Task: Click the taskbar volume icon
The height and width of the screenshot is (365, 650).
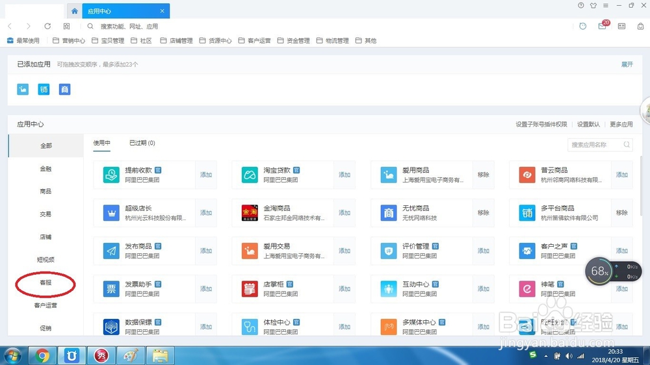Action: tap(569, 356)
